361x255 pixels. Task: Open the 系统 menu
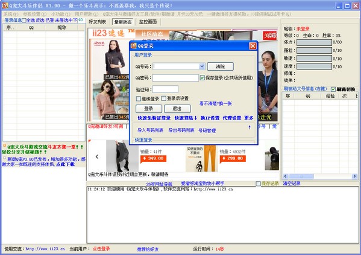[11, 15]
